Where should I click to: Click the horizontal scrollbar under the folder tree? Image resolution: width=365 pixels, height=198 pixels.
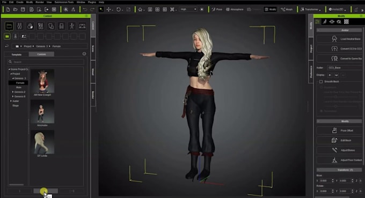[16, 185]
